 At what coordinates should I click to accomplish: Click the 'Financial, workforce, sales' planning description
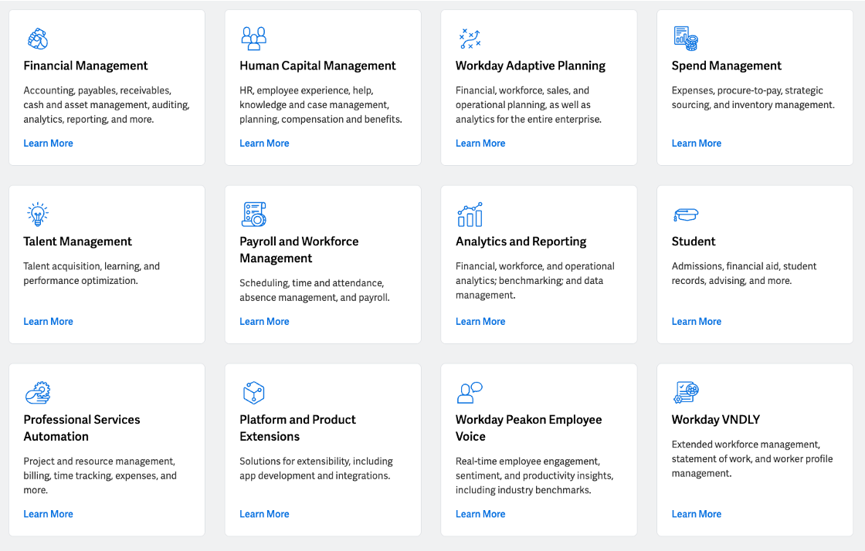point(528,105)
